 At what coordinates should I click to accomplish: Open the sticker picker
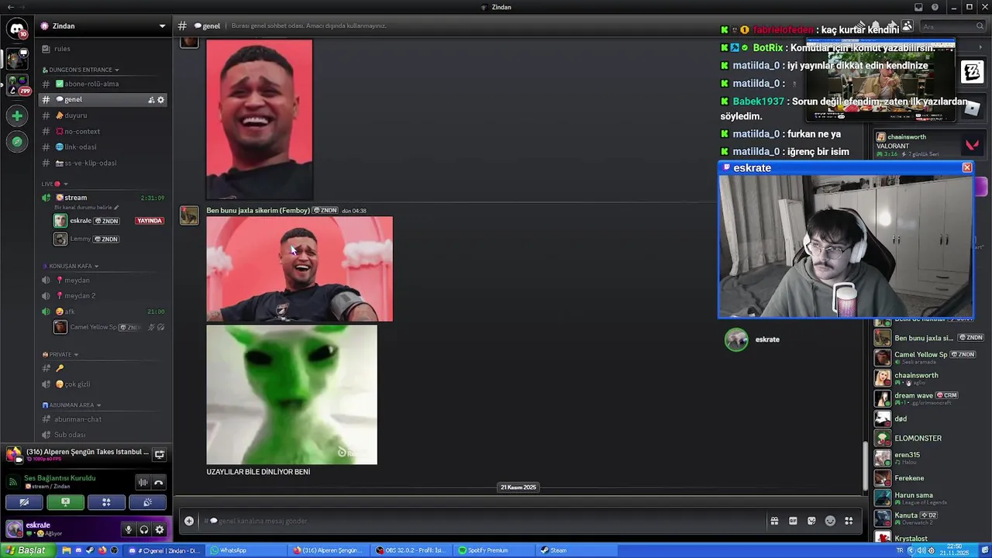[811, 521]
